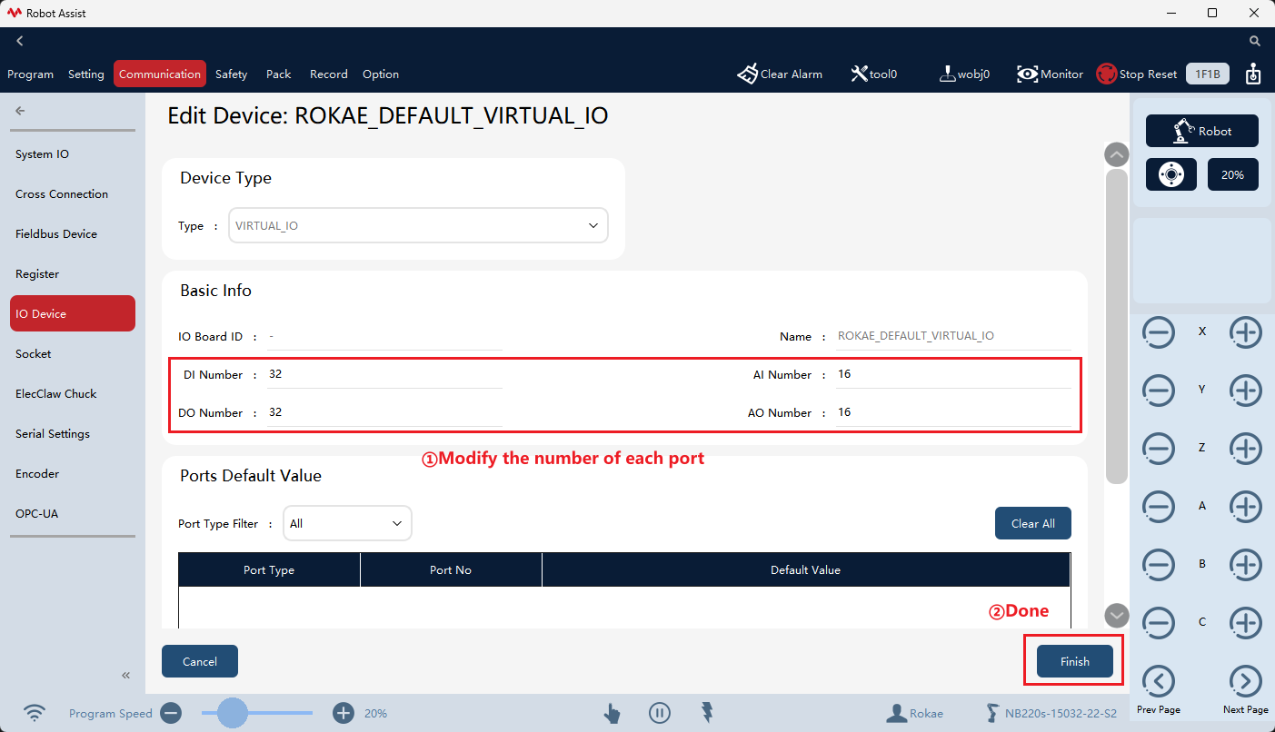Open the Monitor eye icon
1275x732 pixels.
point(1028,74)
